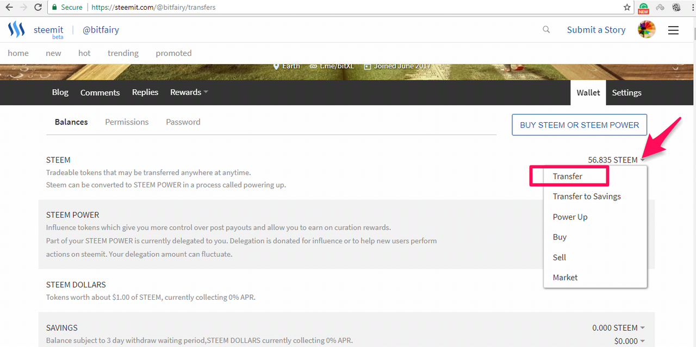Bookmark the page with the star icon
Screen dimensions: 696x347
coord(627,8)
